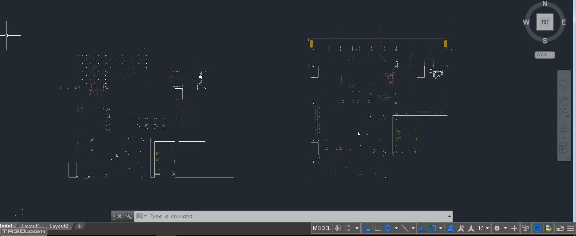The width and height of the screenshot is (576, 236).
Task: Expand the polar tracking angle dropdown arrow
Action: (x=396, y=228)
